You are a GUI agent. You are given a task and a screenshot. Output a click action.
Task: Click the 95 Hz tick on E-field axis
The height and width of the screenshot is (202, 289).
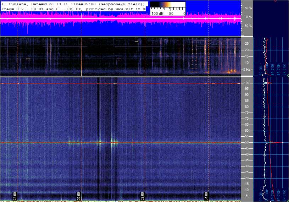coord(246,89)
